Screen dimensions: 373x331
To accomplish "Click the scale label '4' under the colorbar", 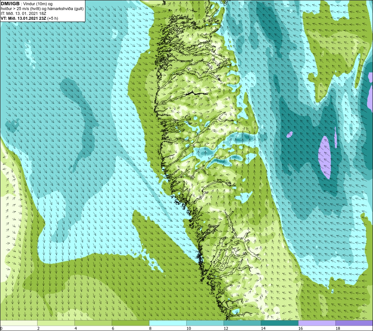I will 76,328.
